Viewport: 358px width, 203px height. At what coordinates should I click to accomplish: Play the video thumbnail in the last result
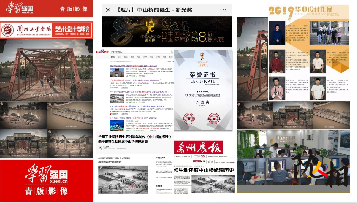(117, 125)
